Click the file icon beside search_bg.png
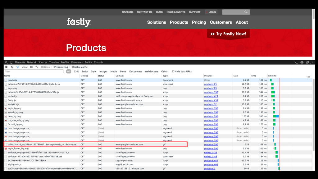318x179 pixels. click(6, 112)
